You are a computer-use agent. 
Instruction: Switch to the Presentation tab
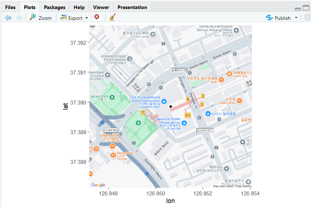(132, 7)
